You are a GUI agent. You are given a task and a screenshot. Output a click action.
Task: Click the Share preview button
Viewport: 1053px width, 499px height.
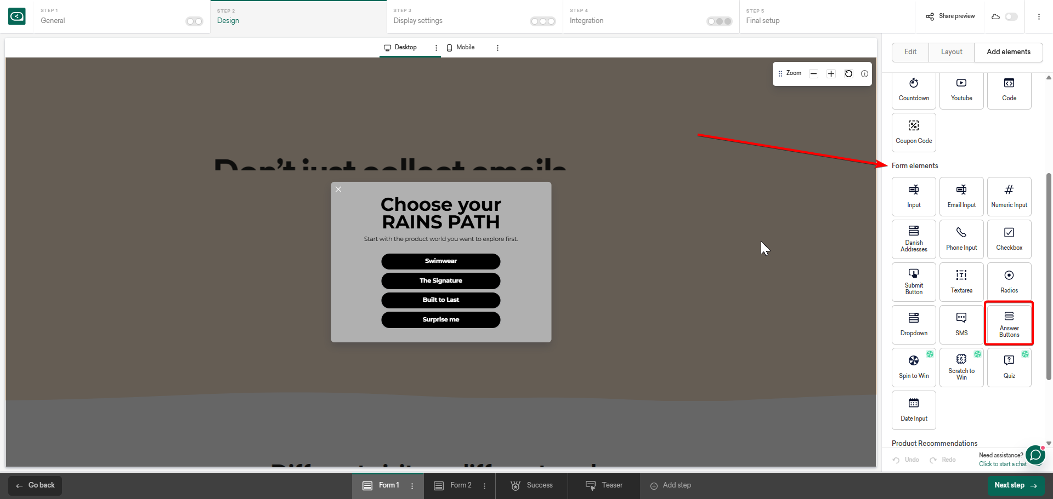950,16
